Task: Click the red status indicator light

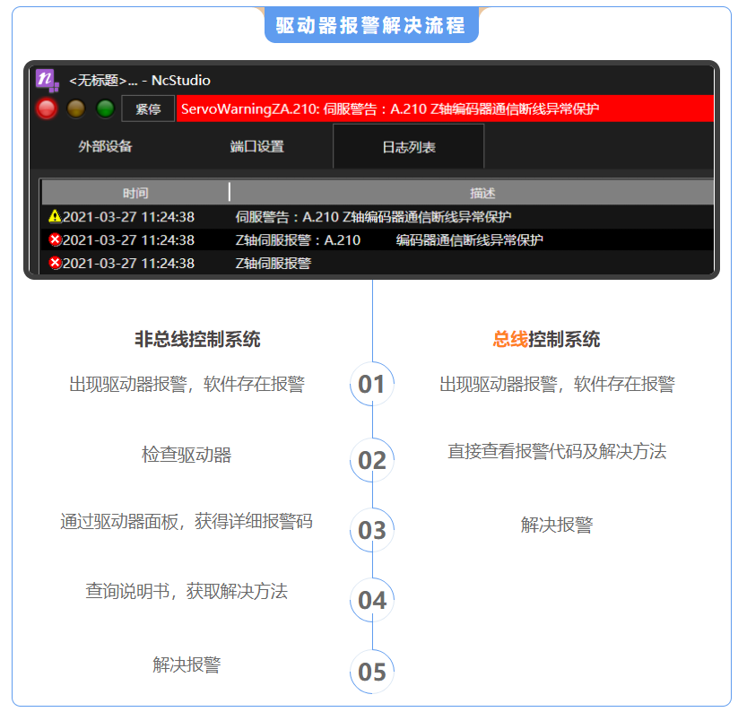Action: click(48, 109)
